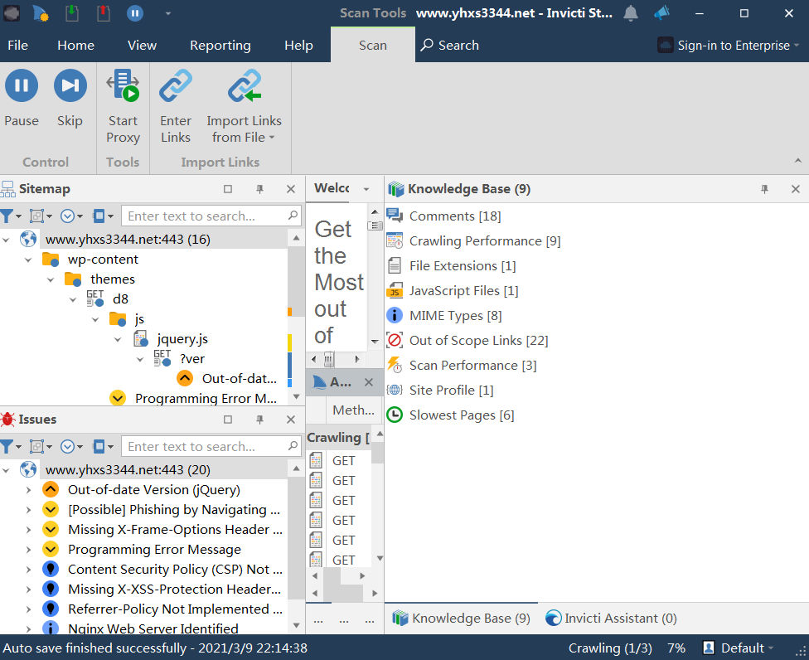The width and height of the screenshot is (809, 660).
Task: Collapse the wp-content folder node
Action: point(28,260)
